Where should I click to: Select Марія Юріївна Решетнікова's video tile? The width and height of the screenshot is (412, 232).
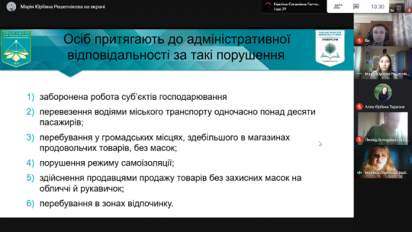coord(383,63)
